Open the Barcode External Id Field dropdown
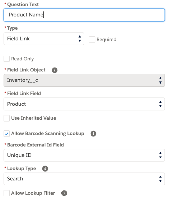171x199 pixels. [84, 155]
